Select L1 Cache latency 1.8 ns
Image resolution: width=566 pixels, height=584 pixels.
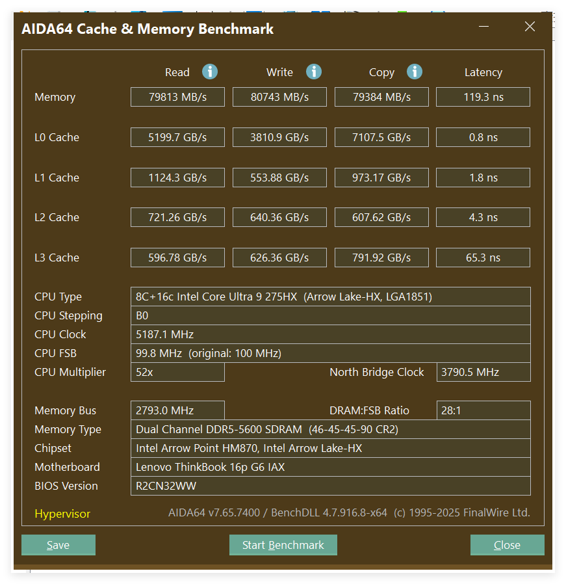483,178
